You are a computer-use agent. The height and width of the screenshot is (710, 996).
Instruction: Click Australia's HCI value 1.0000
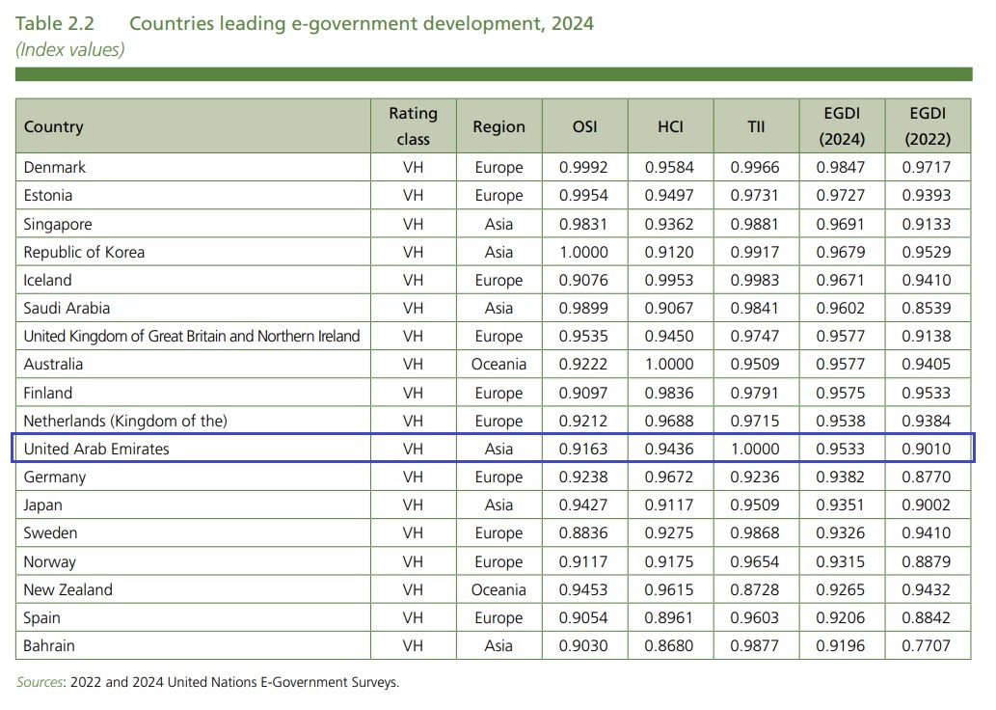tap(669, 364)
